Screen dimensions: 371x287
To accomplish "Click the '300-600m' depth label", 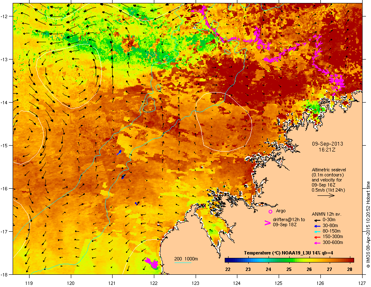I will click(333, 242).
